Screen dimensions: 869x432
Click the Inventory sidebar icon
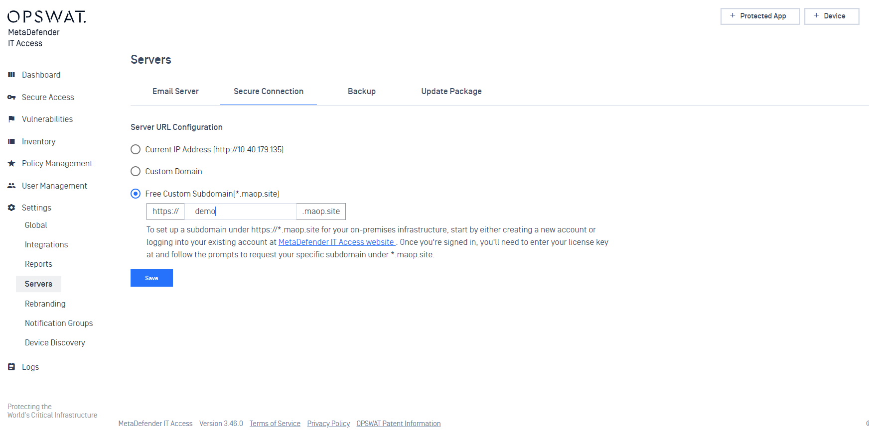[x=11, y=141]
